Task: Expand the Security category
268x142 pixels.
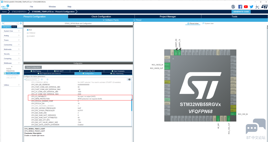Action: tap(12, 54)
